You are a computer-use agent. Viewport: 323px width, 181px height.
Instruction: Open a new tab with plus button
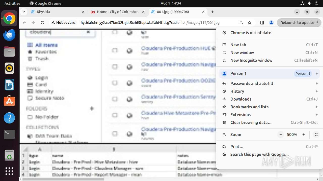point(212,12)
